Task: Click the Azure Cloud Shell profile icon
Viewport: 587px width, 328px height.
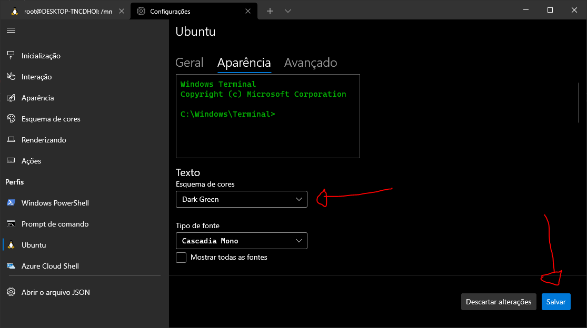Action: point(11,266)
